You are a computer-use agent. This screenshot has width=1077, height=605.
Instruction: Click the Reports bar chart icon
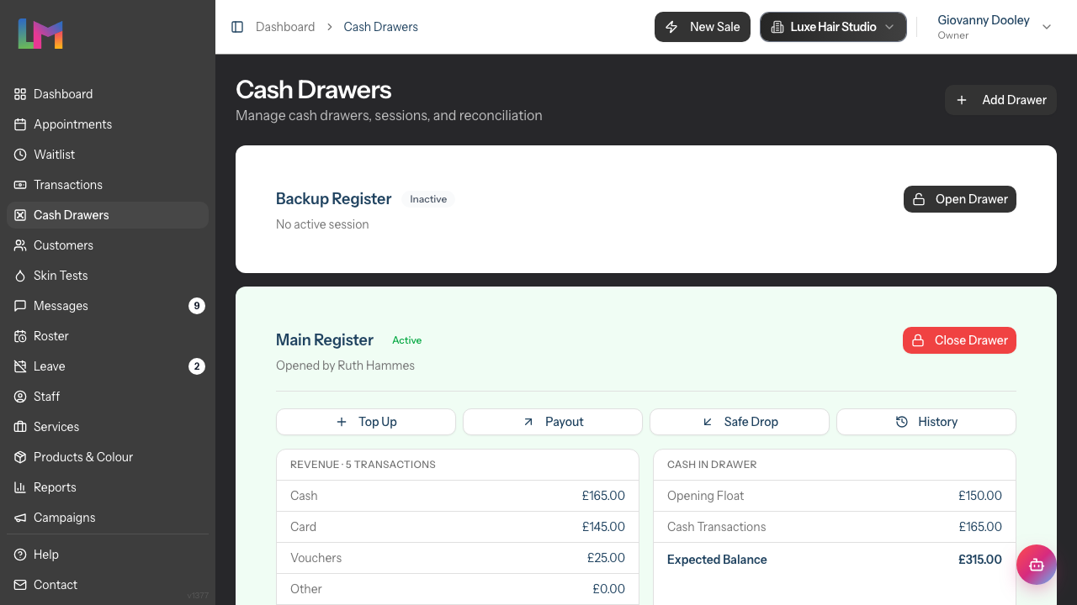(20, 487)
